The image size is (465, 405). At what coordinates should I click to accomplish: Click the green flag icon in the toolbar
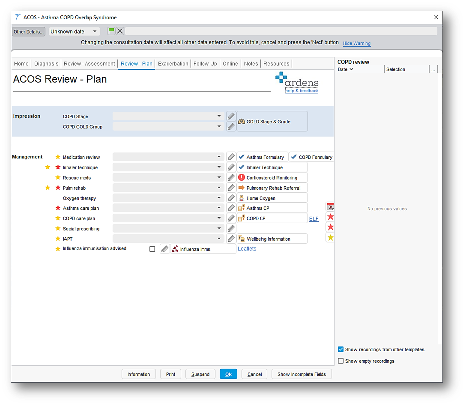click(x=111, y=31)
